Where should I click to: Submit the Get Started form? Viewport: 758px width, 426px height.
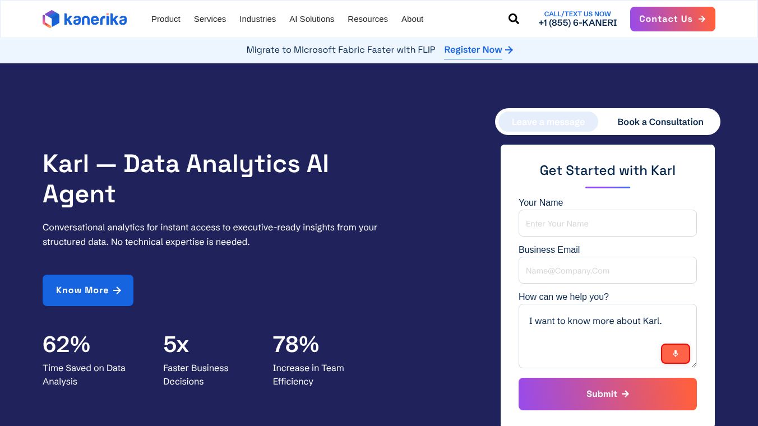(x=607, y=394)
